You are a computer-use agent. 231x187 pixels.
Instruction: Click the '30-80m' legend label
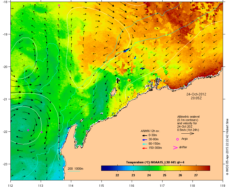[x=153, y=139]
